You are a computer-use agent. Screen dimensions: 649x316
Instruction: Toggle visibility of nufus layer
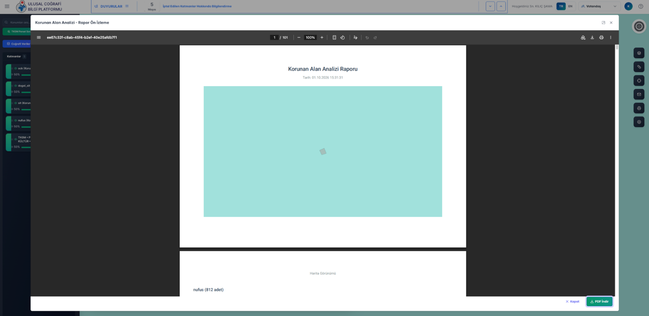click(15, 121)
